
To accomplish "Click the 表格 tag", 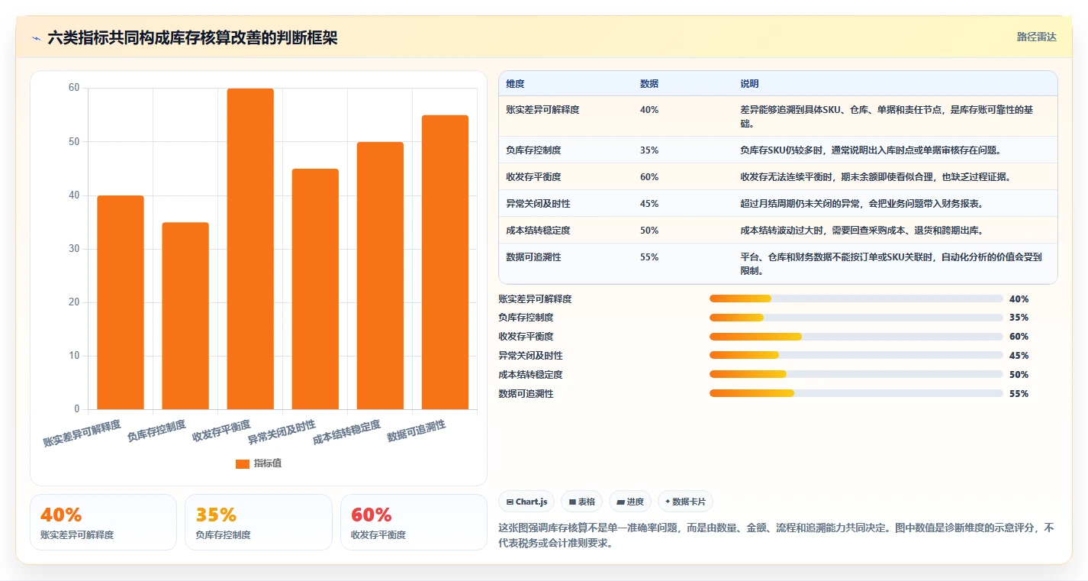I will 582,502.
